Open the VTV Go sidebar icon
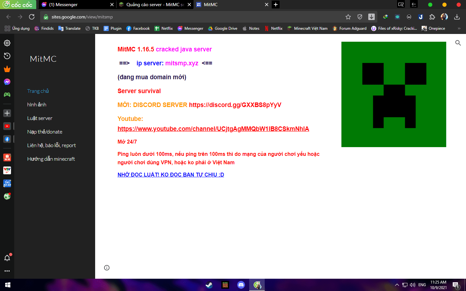466x291 pixels. point(7,170)
